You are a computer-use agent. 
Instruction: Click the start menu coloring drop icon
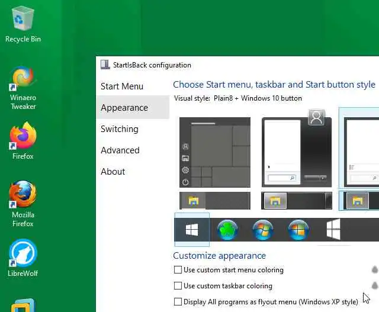[x=375, y=269]
